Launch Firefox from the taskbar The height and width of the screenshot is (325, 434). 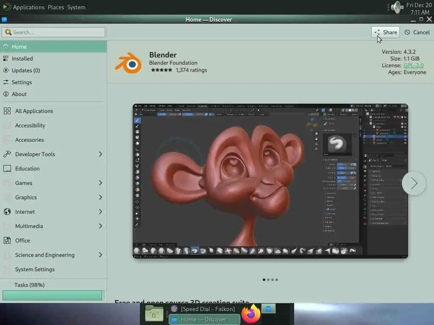pos(251,314)
